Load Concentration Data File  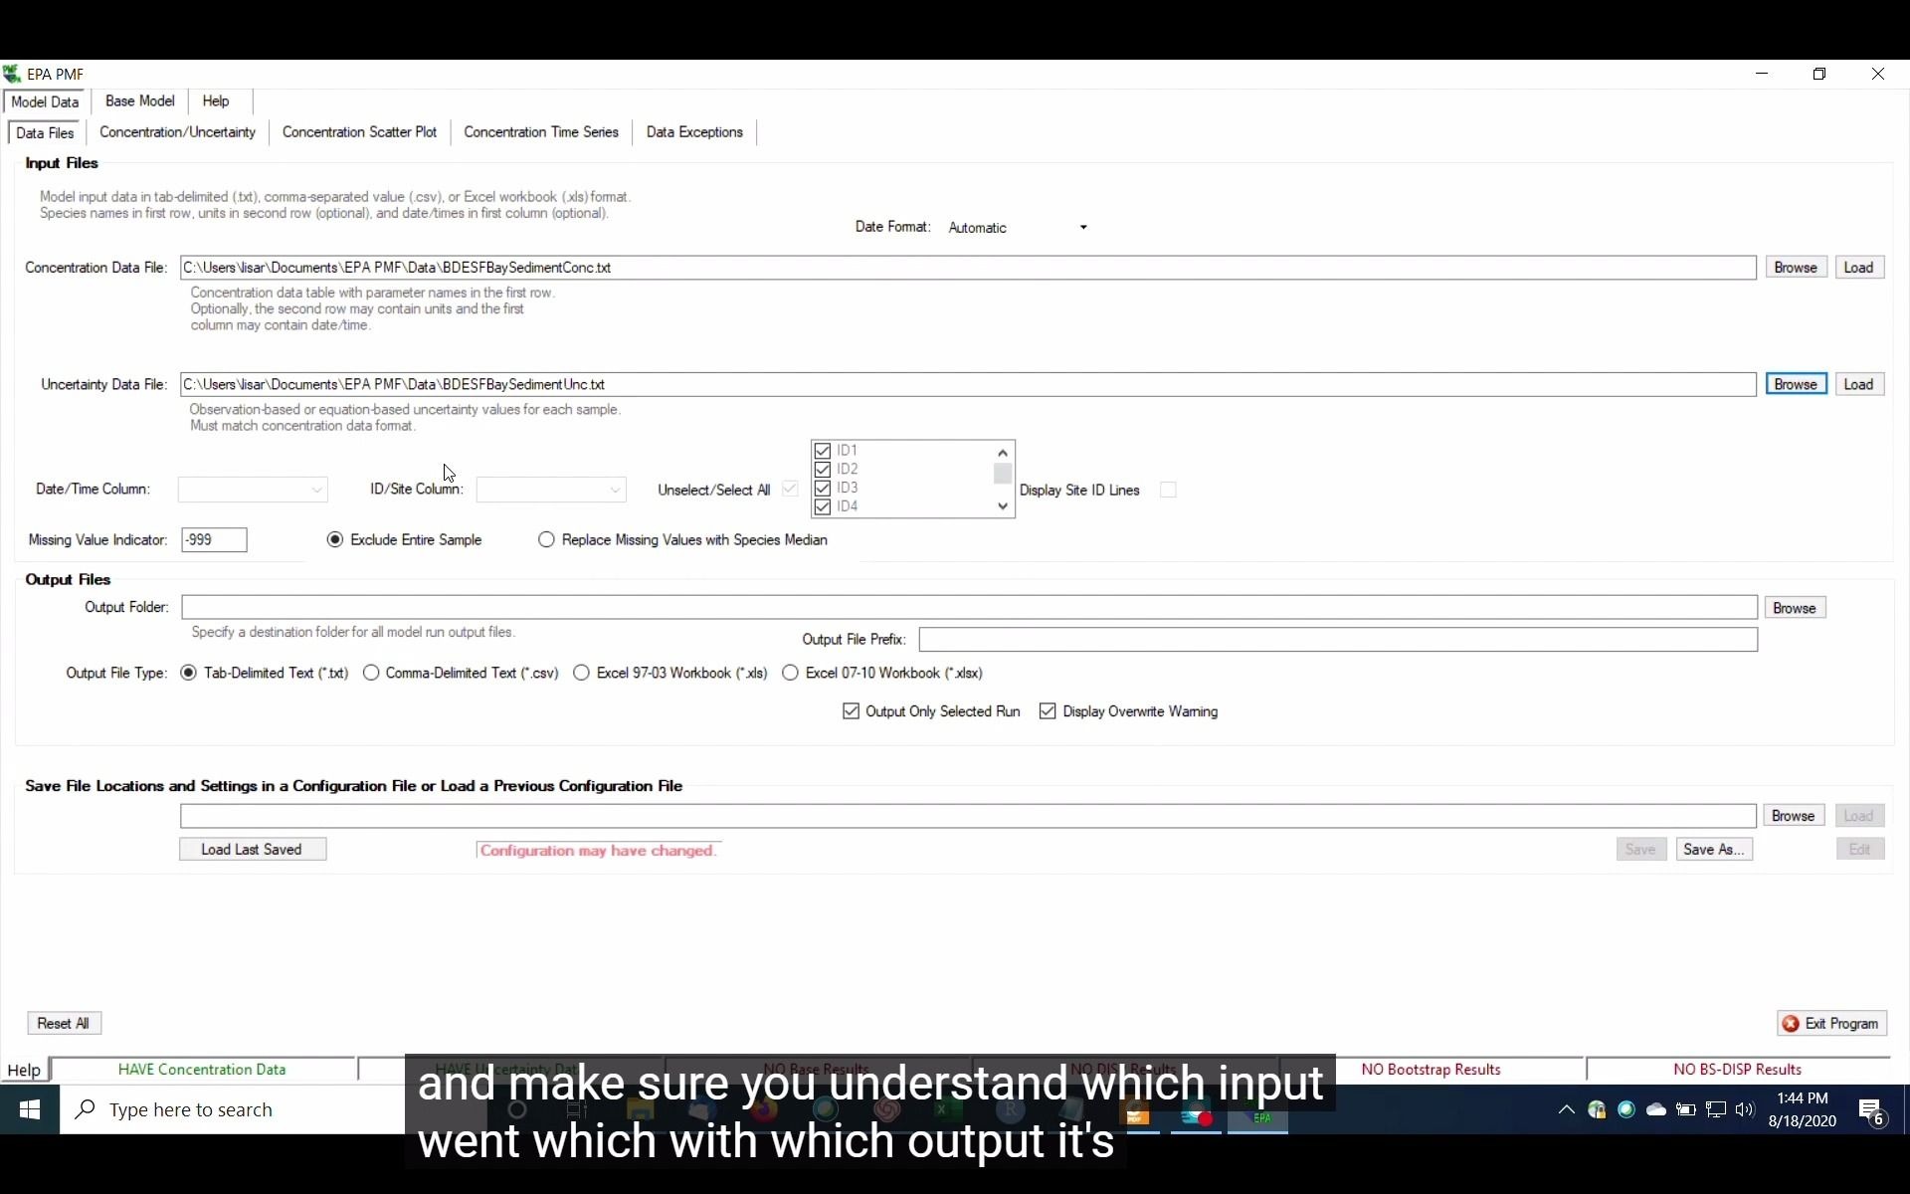click(1859, 267)
